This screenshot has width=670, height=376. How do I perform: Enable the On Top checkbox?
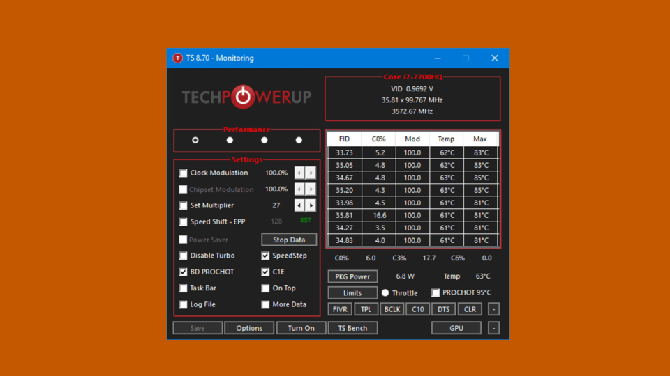coord(265,288)
